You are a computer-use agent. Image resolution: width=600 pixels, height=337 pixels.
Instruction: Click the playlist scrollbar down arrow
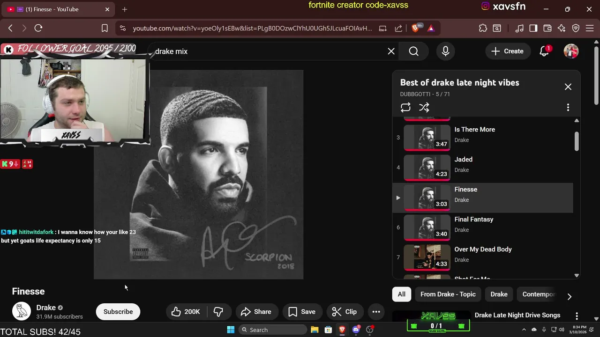coord(577,276)
